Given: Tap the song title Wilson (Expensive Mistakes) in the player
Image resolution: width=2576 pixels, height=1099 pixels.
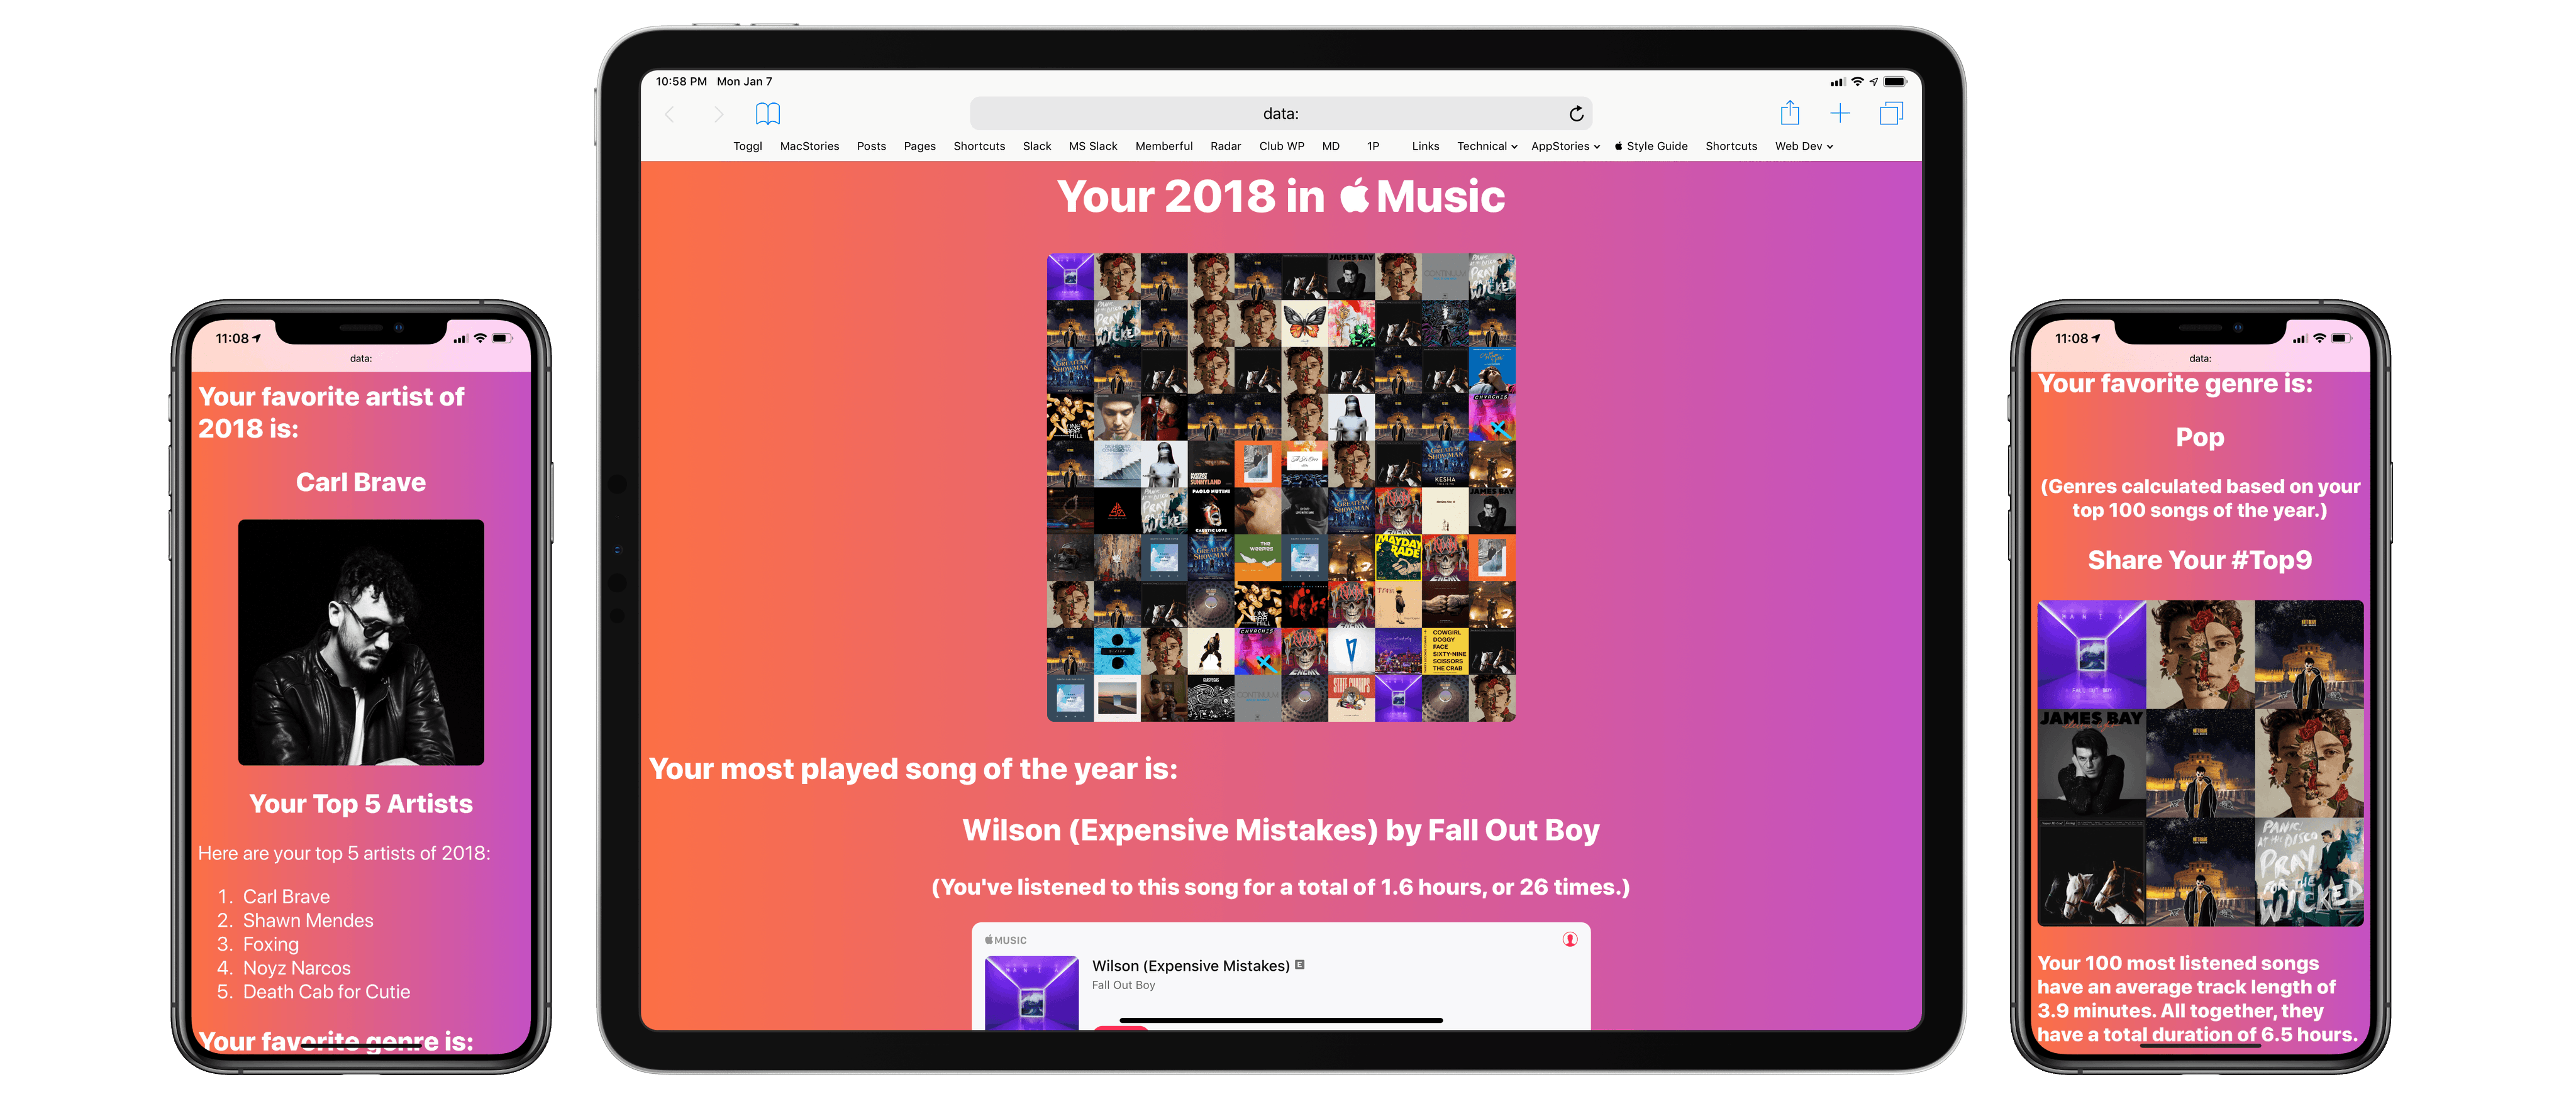Looking at the screenshot, I should [1190, 965].
